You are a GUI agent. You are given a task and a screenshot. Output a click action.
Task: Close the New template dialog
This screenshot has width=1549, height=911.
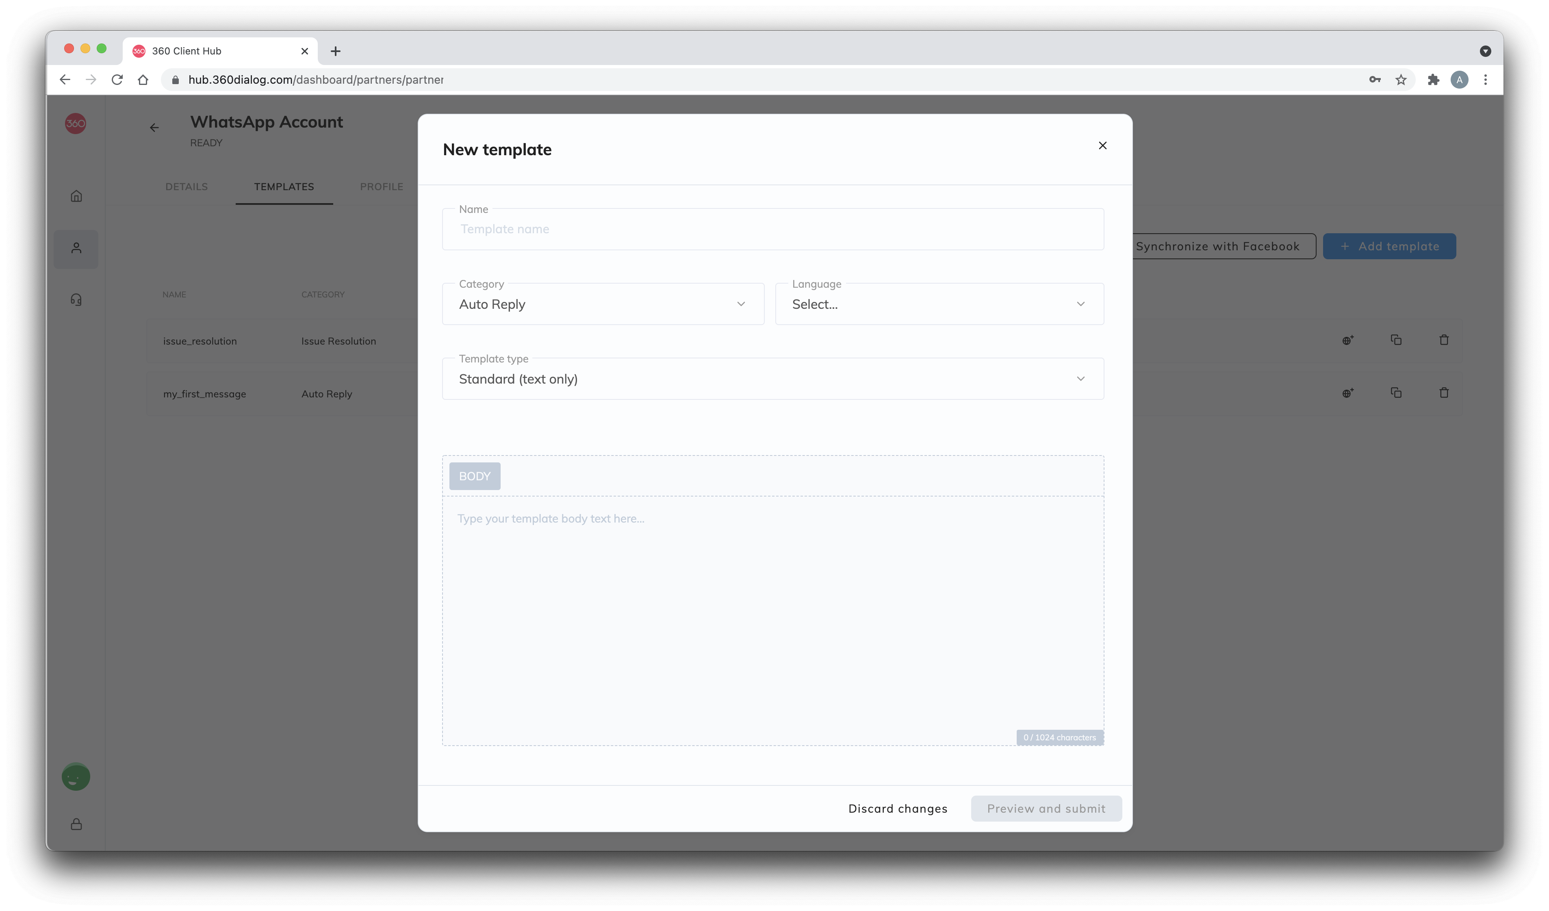[x=1102, y=146]
